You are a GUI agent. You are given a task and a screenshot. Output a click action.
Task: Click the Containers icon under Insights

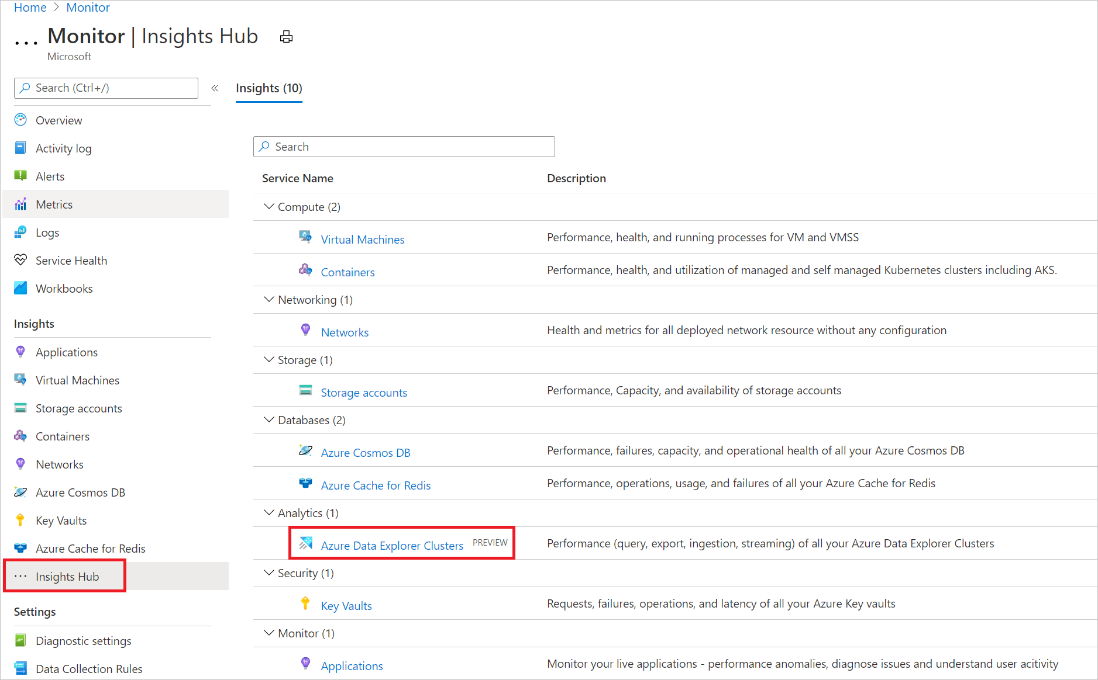click(x=20, y=436)
